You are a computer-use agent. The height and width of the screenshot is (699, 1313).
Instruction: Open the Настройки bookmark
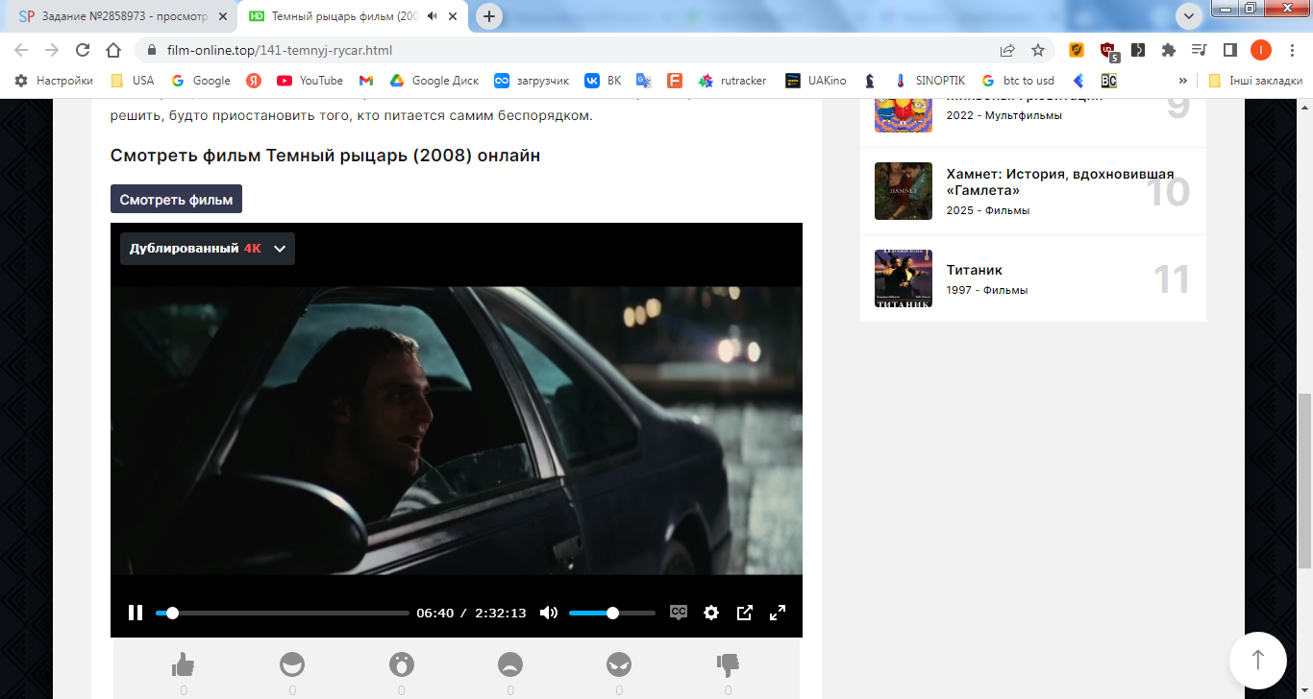tap(54, 81)
